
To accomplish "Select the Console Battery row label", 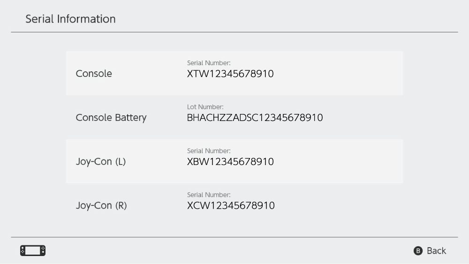I will (x=111, y=118).
